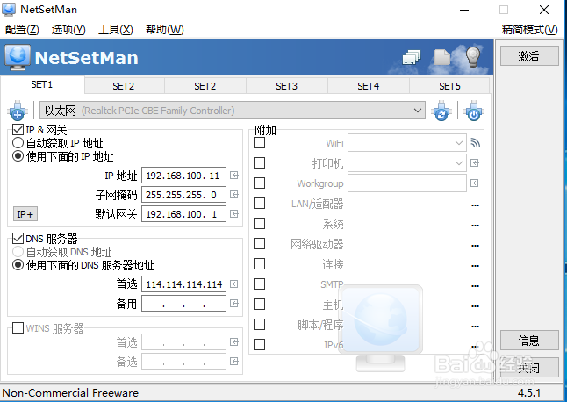Enable the LAN/适配器 checkbox

click(x=259, y=204)
